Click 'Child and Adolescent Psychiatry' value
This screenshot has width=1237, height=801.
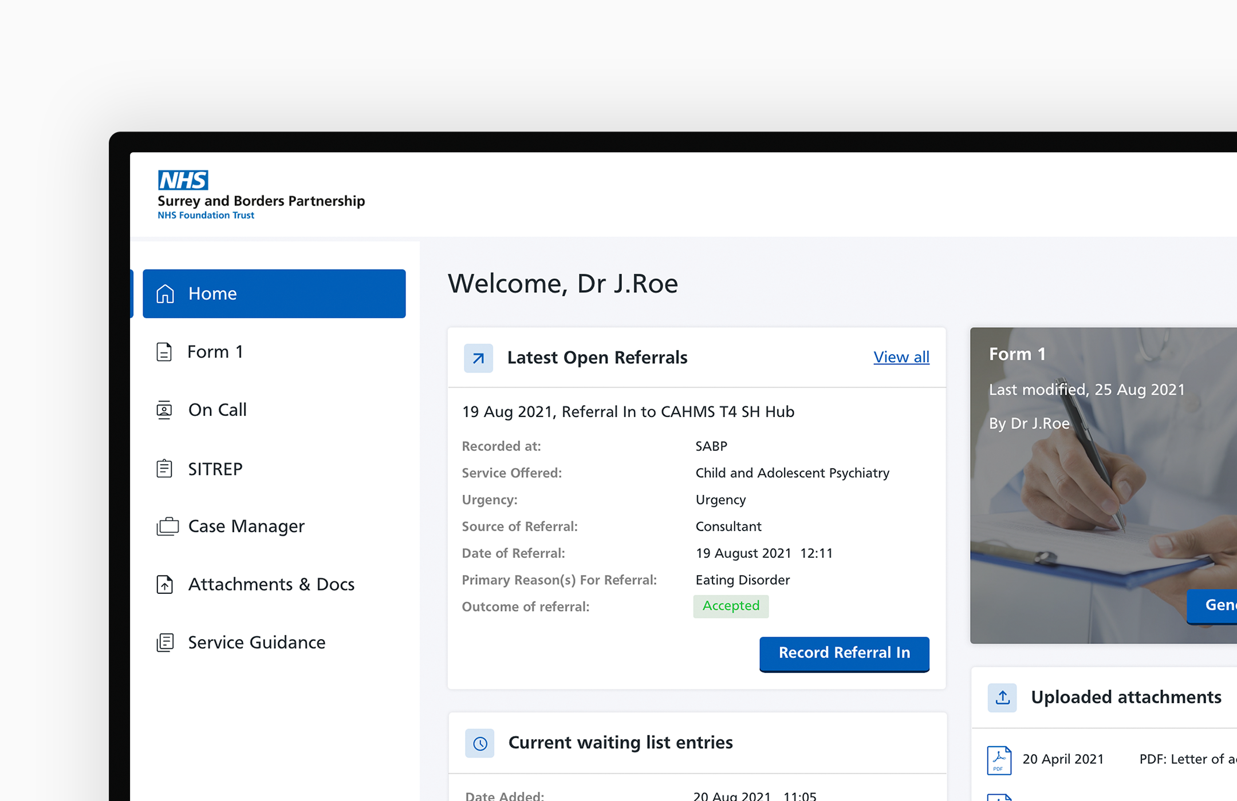click(793, 473)
